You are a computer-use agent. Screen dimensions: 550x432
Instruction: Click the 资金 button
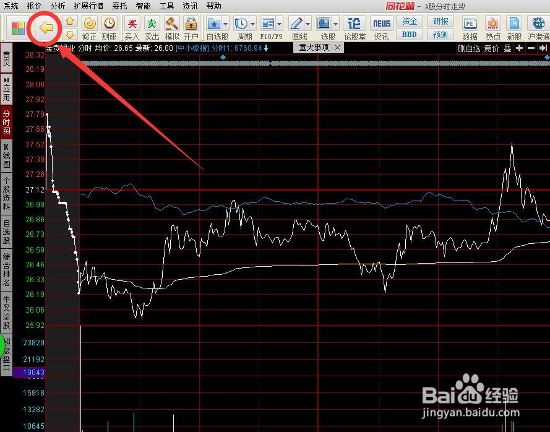(410, 22)
